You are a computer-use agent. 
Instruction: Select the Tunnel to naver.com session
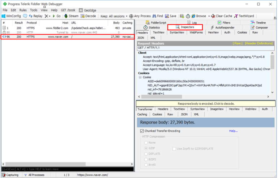point(67,32)
